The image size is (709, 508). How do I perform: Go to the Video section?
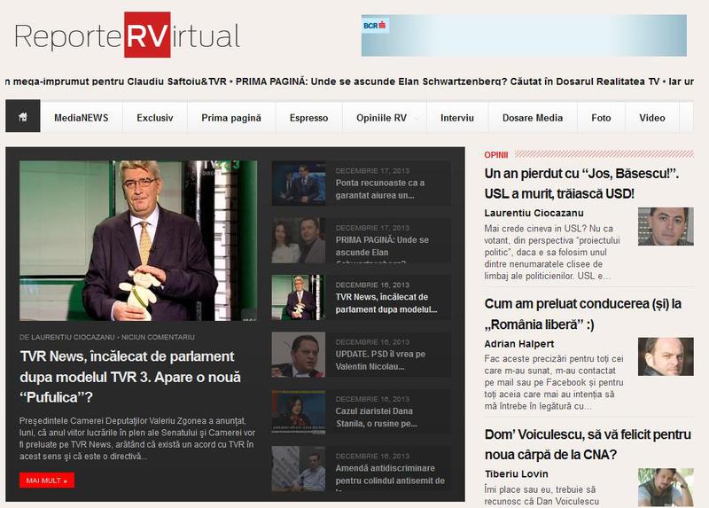coord(652,118)
